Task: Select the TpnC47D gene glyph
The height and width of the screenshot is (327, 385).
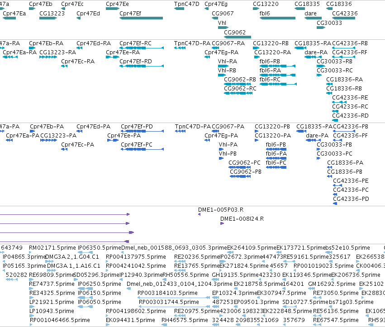Action: point(179,9)
